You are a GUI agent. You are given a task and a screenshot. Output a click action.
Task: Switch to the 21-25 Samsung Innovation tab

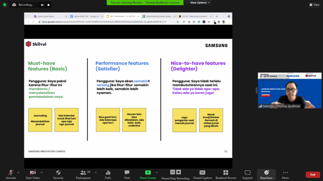(x=194, y=16)
